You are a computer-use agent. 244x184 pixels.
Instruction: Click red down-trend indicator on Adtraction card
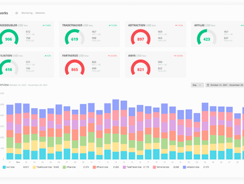tap(179, 25)
